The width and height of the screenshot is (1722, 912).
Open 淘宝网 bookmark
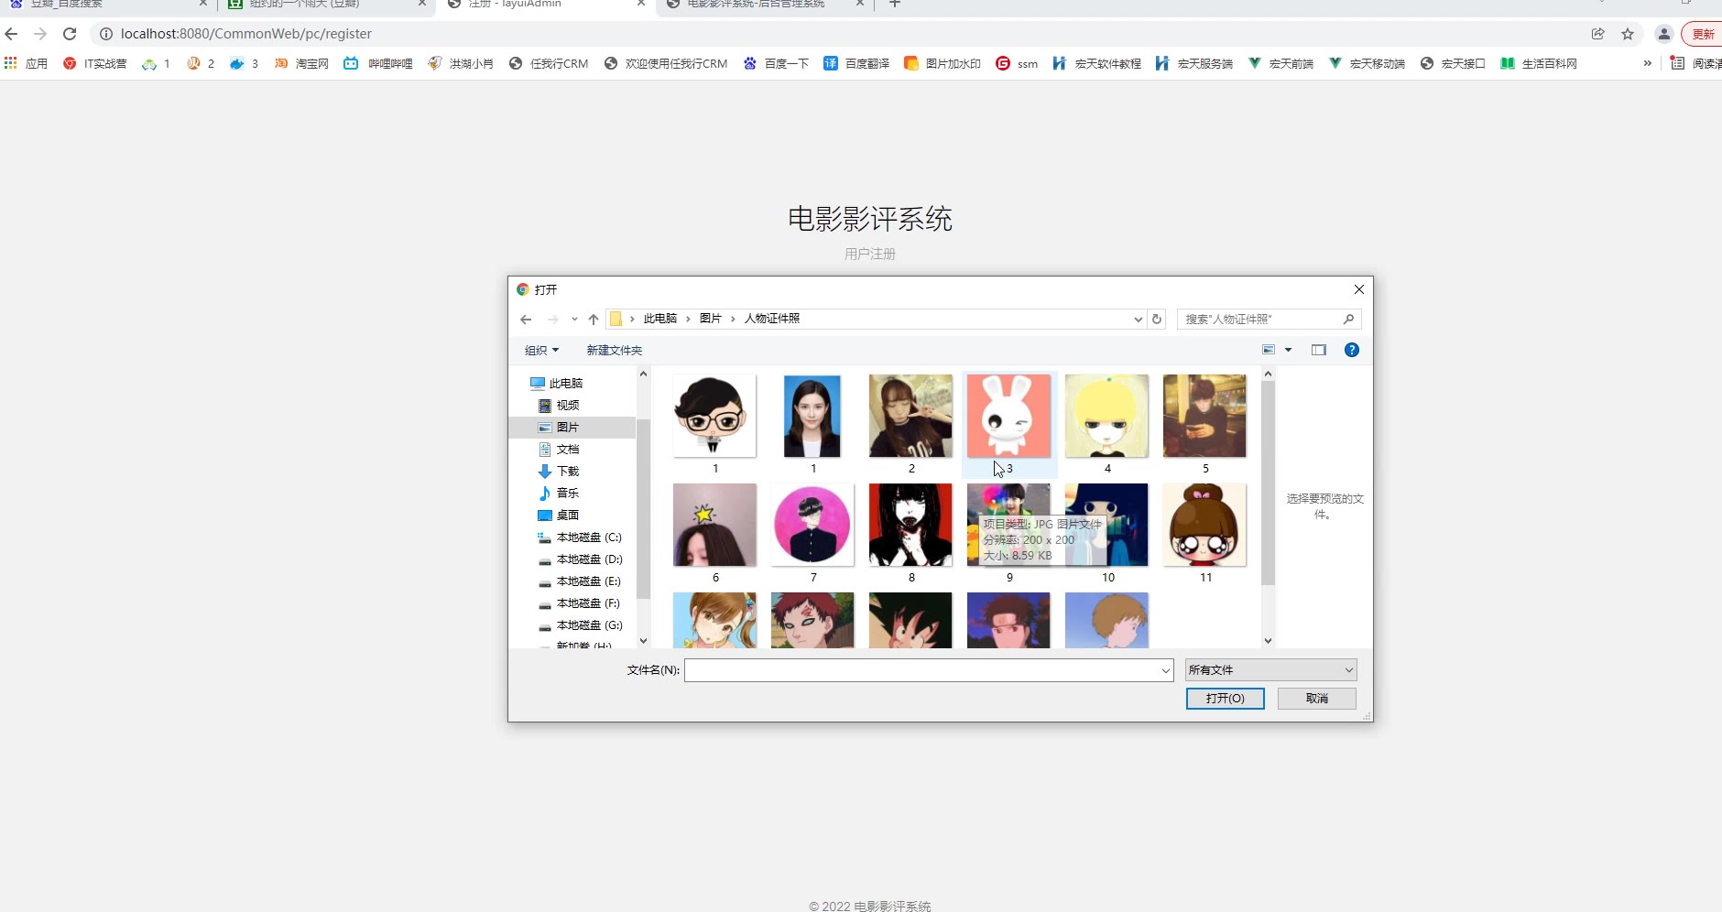(x=301, y=63)
